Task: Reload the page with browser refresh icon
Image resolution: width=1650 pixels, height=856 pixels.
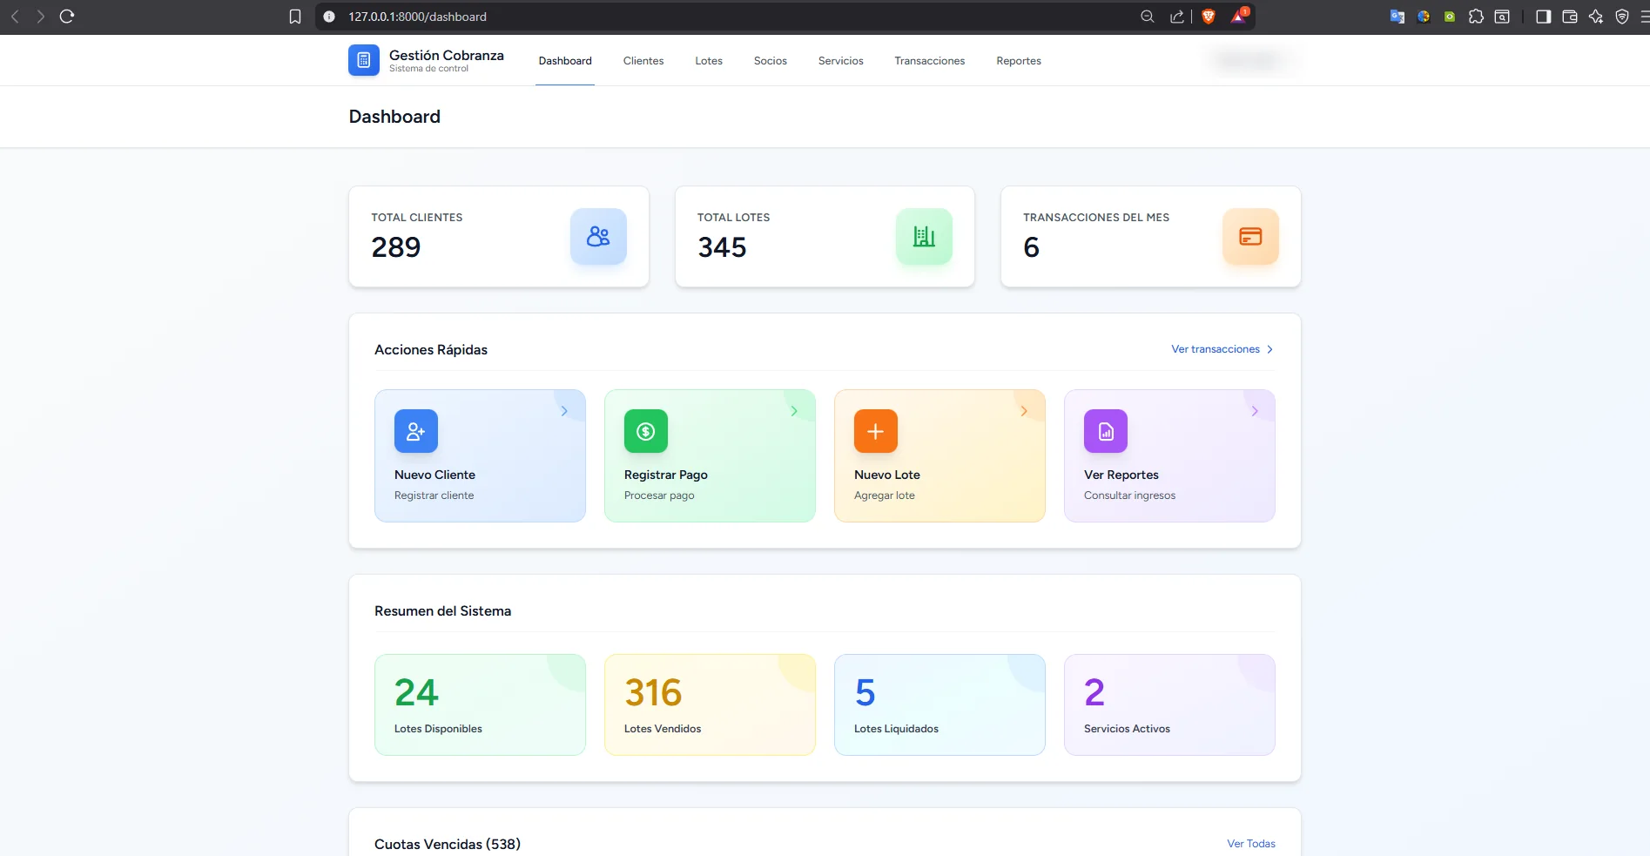Action: [67, 16]
